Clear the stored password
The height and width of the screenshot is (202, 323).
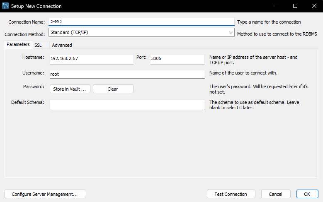tap(113, 89)
